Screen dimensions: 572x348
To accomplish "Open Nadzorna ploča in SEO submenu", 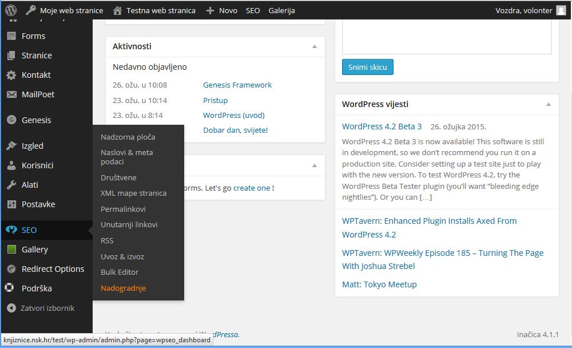I will (128, 137).
